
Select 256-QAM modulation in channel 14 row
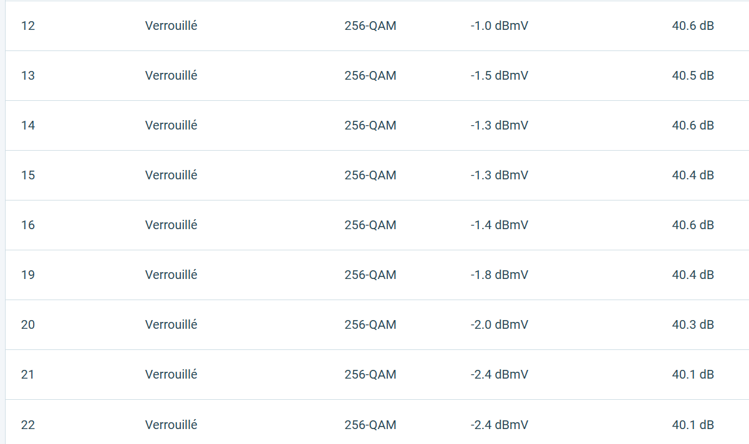(x=370, y=126)
